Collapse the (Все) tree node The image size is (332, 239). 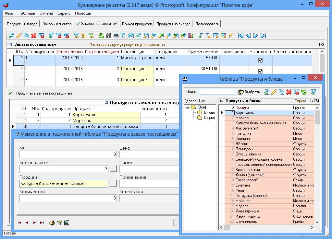187,108
